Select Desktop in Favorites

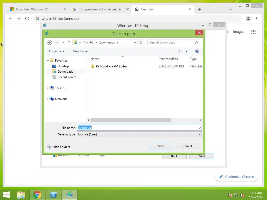pyautogui.click(x=63, y=66)
